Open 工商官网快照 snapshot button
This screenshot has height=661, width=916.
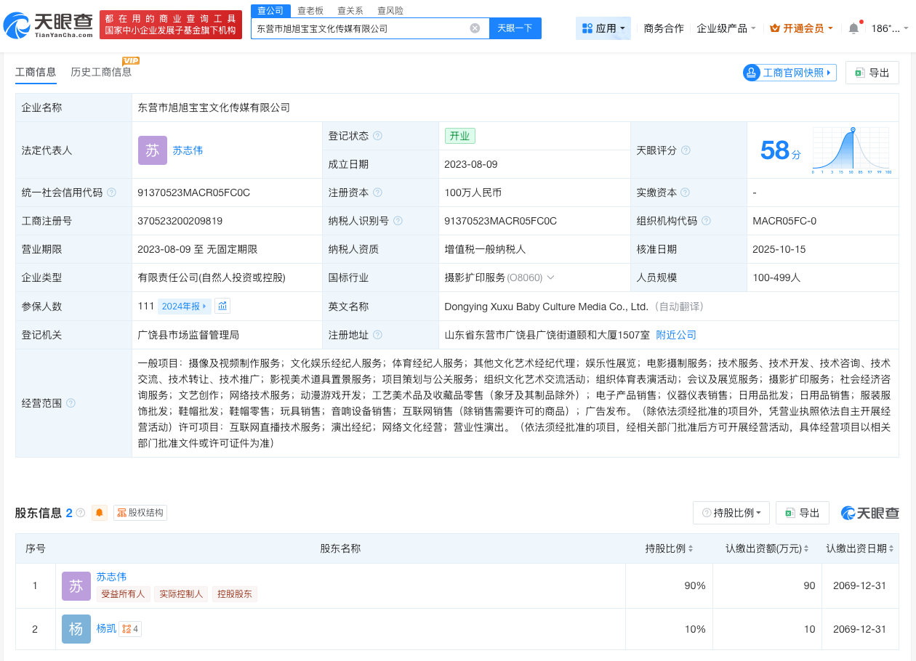tap(790, 73)
